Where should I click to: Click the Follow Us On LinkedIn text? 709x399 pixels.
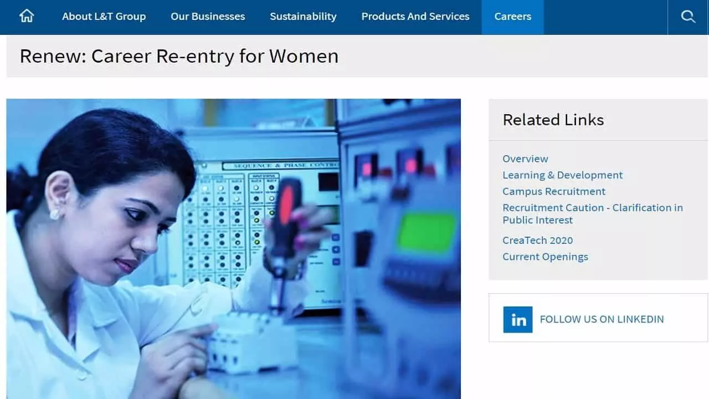click(602, 319)
